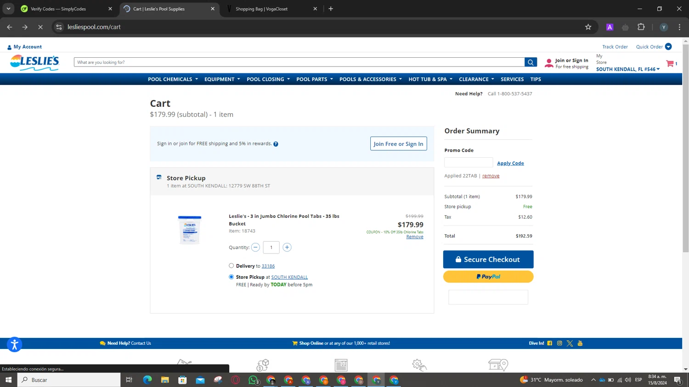
Task: Go back in browser history
Action: 10,27
